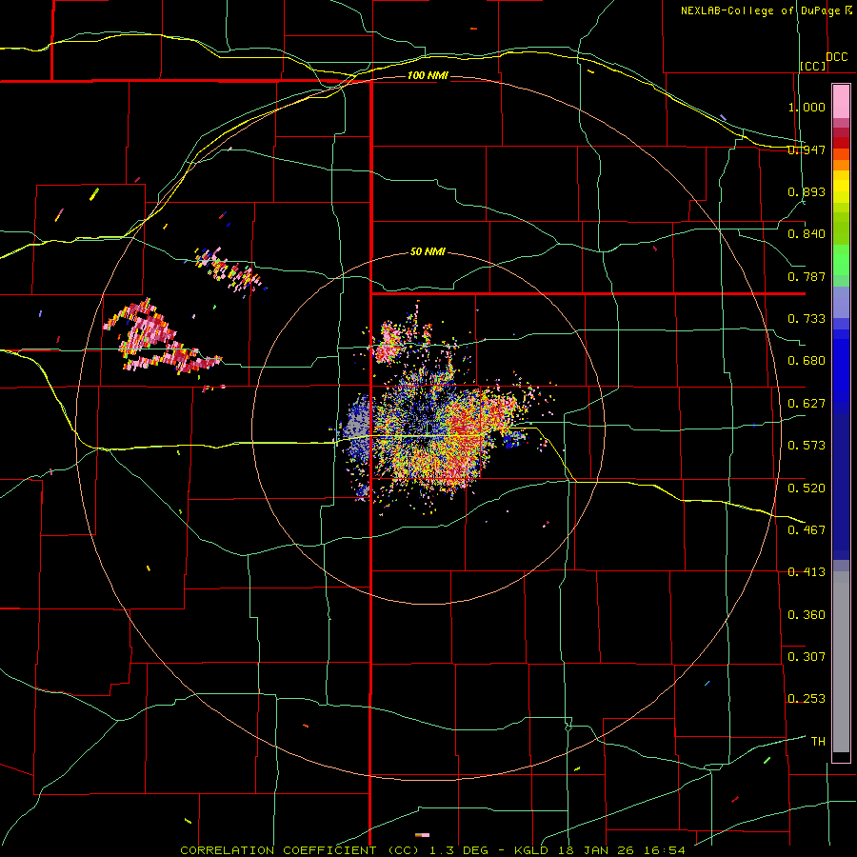Click the Correlation Coefficient KGLD caption
857x857 pixels.
click(432, 850)
